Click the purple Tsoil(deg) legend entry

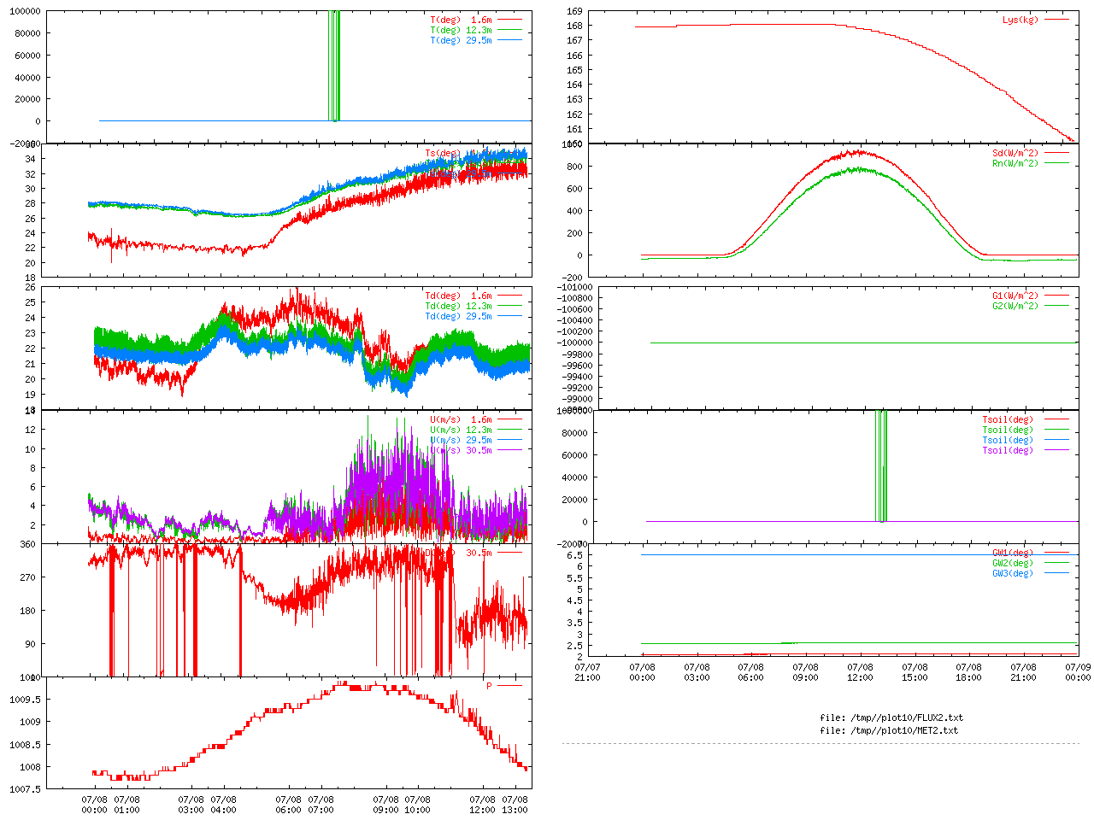(x=1007, y=450)
